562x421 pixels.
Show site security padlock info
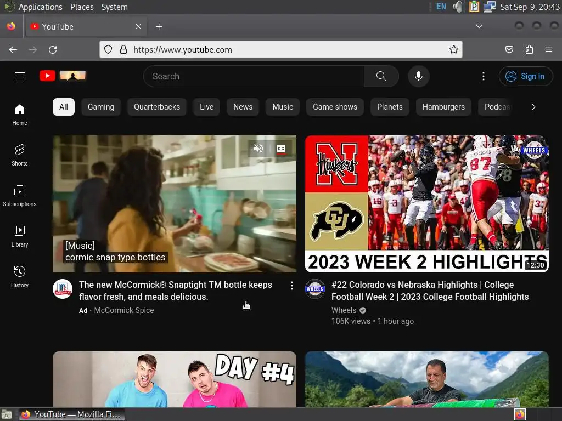(x=123, y=49)
